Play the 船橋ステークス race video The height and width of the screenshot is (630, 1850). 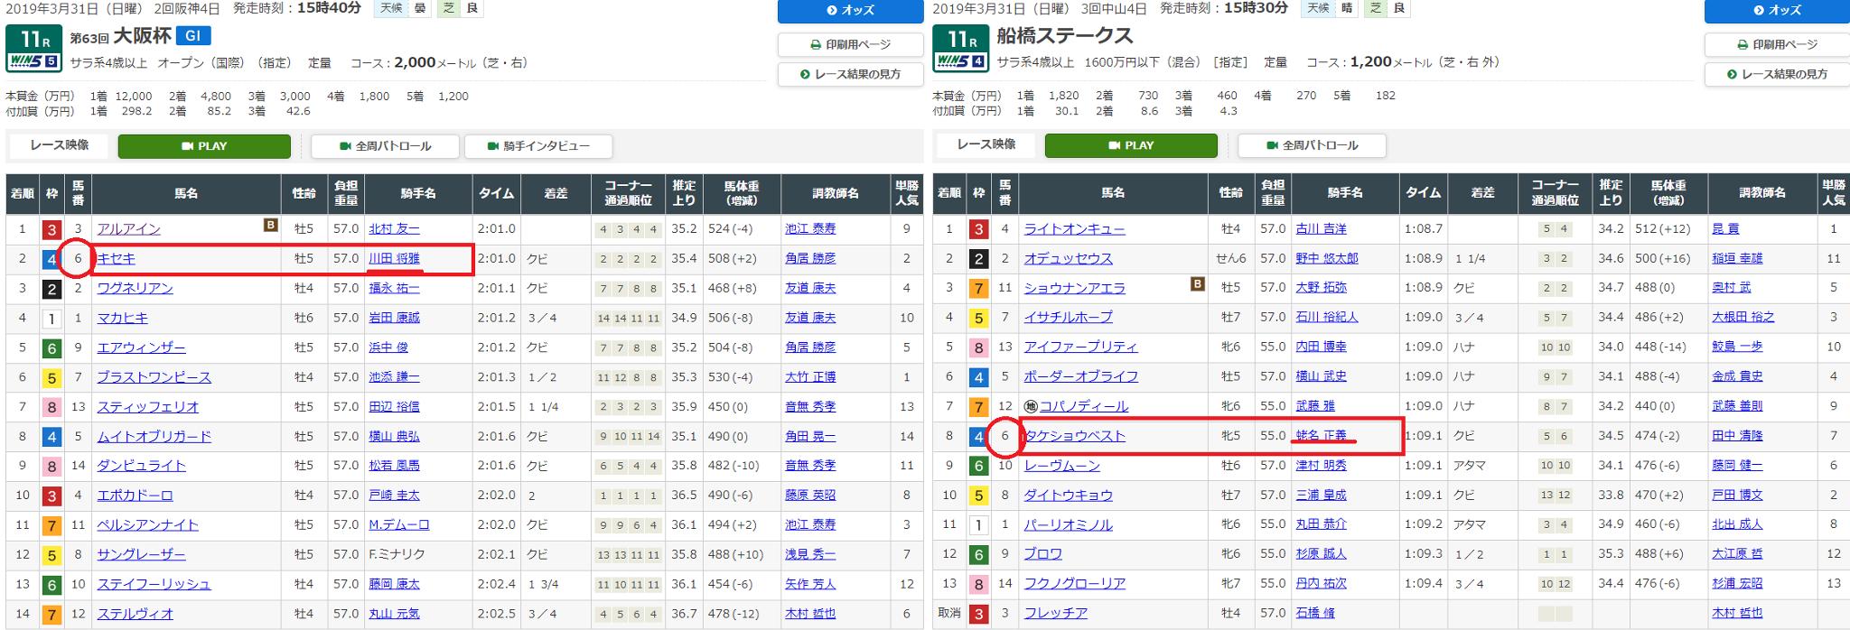pos(1131,145)
